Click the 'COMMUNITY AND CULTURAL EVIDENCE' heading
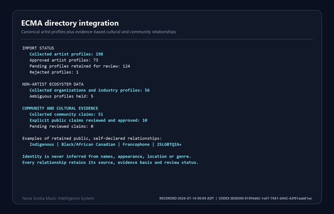 click(60, 108)
